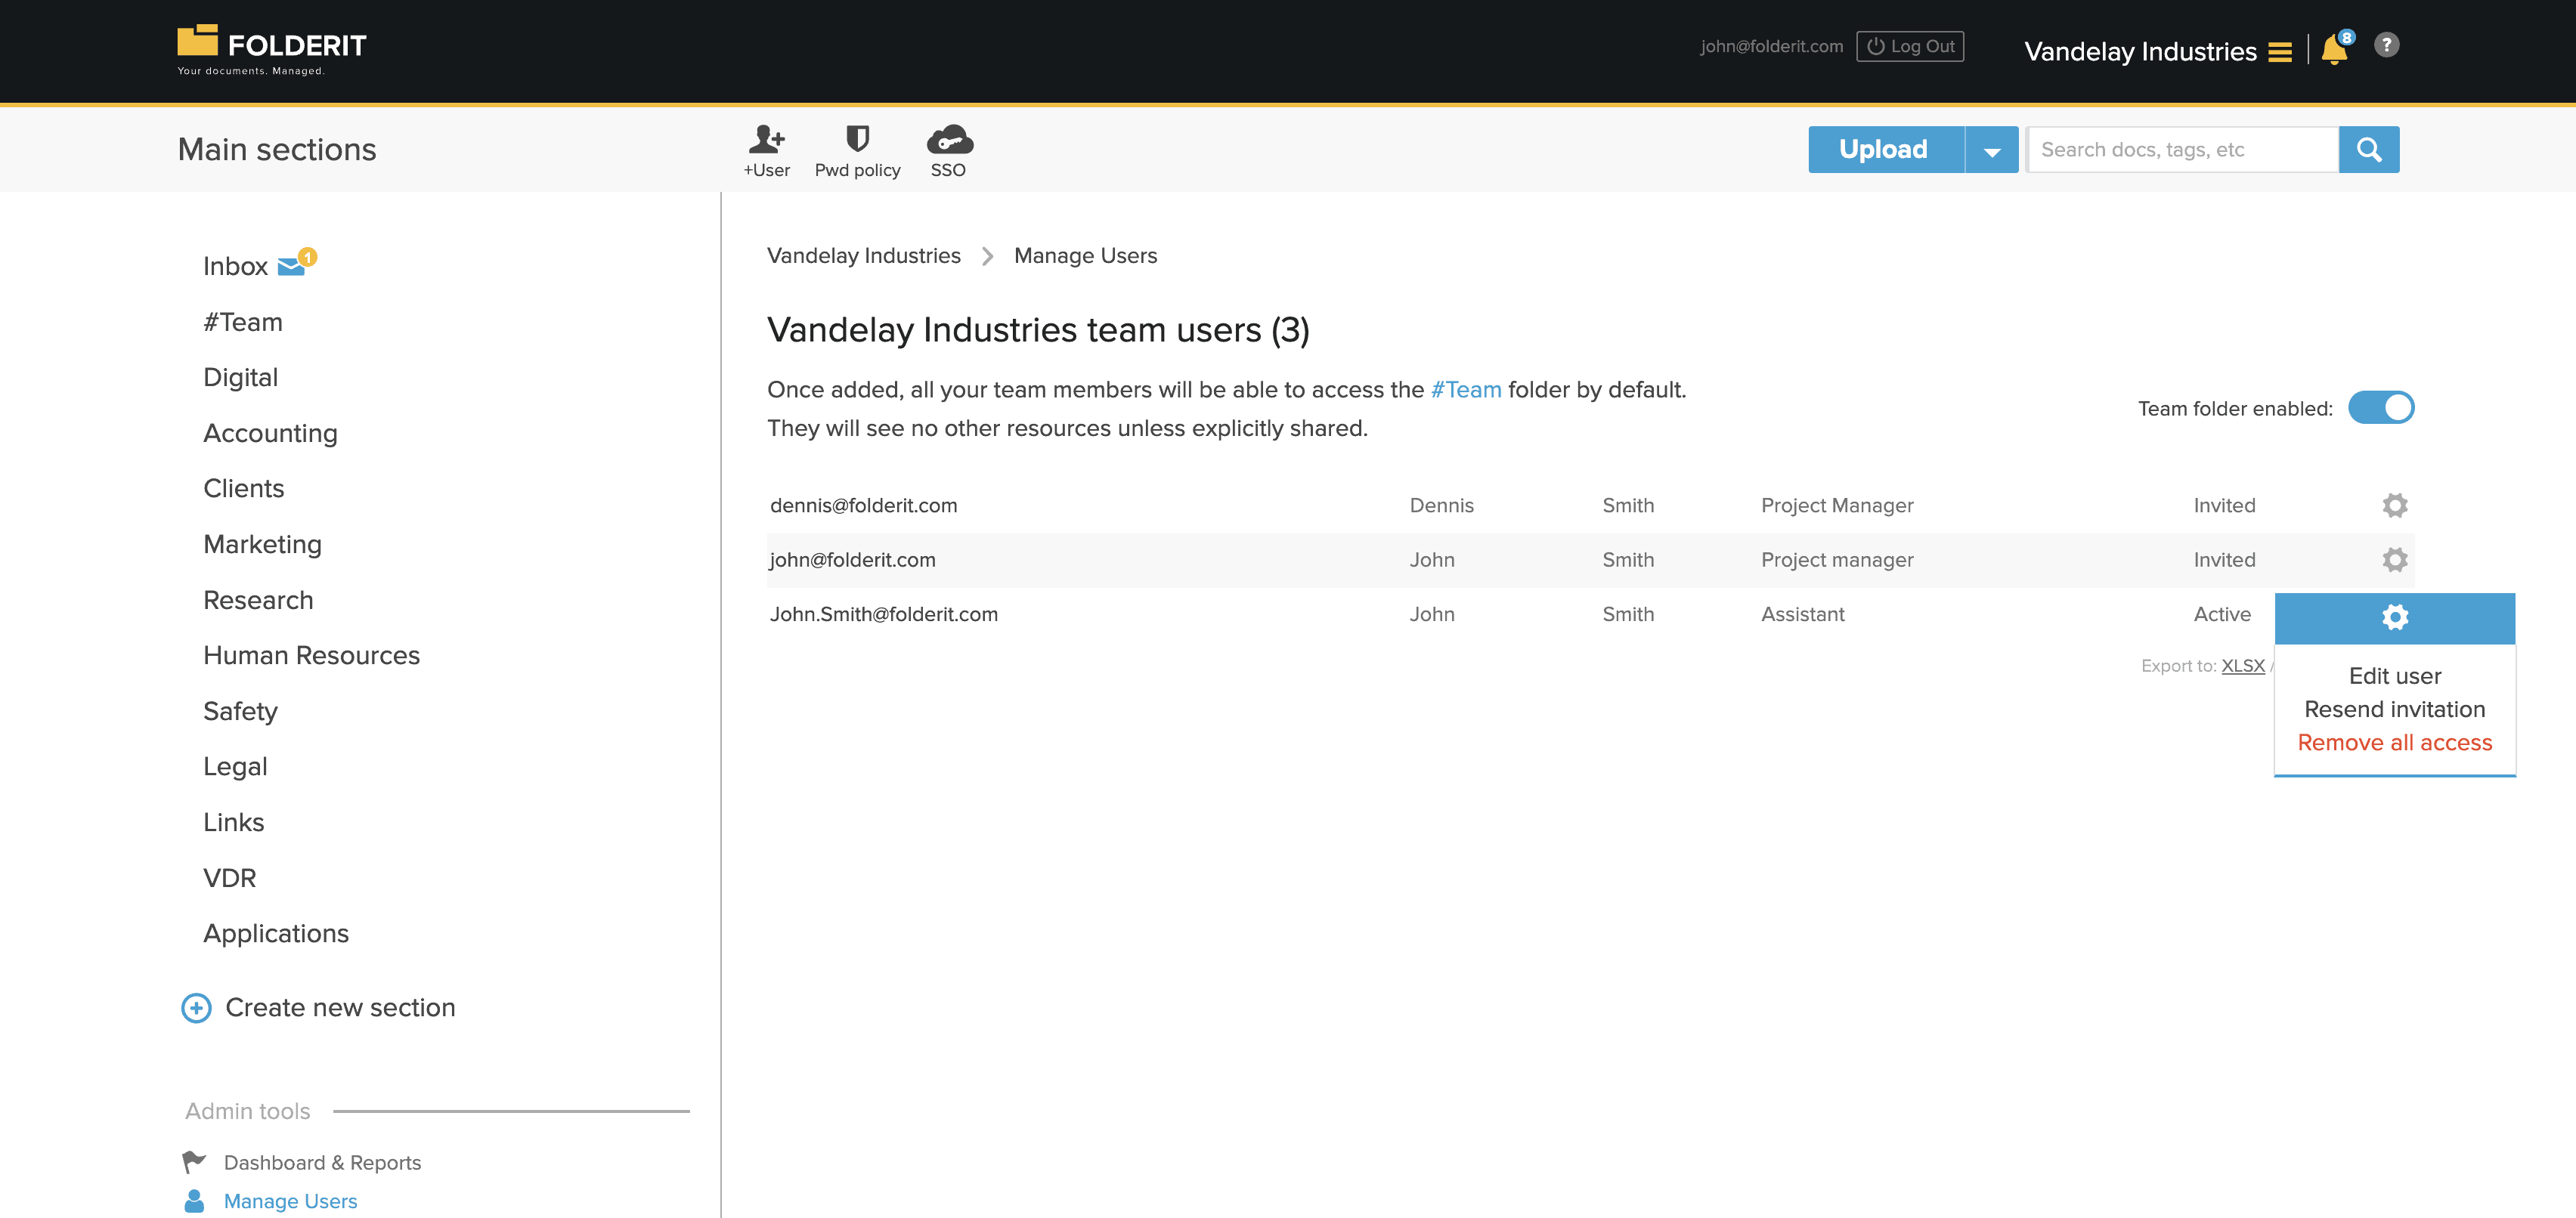This screenshot has width=2576, height=1218.
Task: Choose Resend invitation option
Action: pyautogui.click(x=2394, y=709)
